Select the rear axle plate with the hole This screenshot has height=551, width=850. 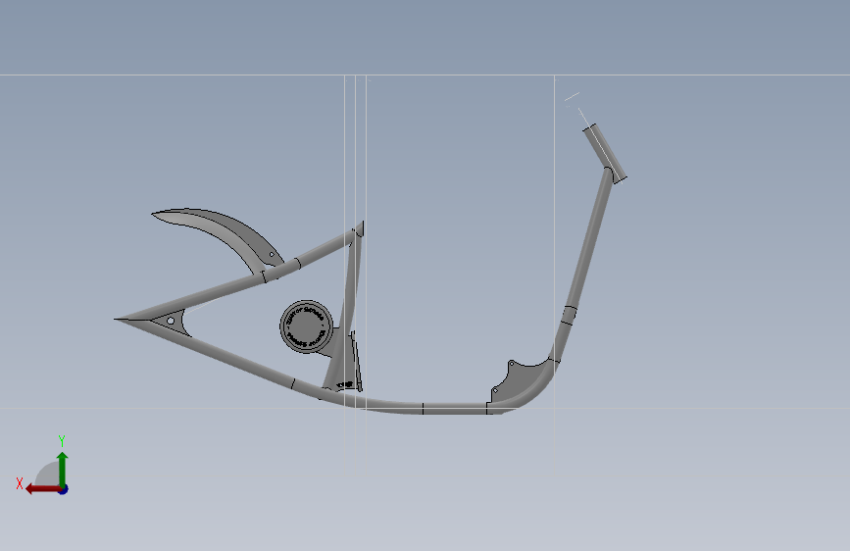coord(171,321)
